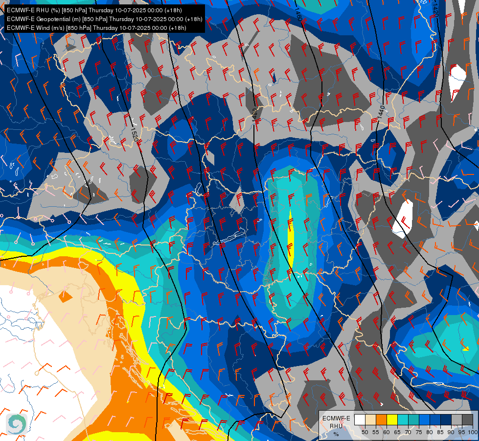Click the % unit label in the legend
Screen dimensions: 479x441
(x=336, y=434)
